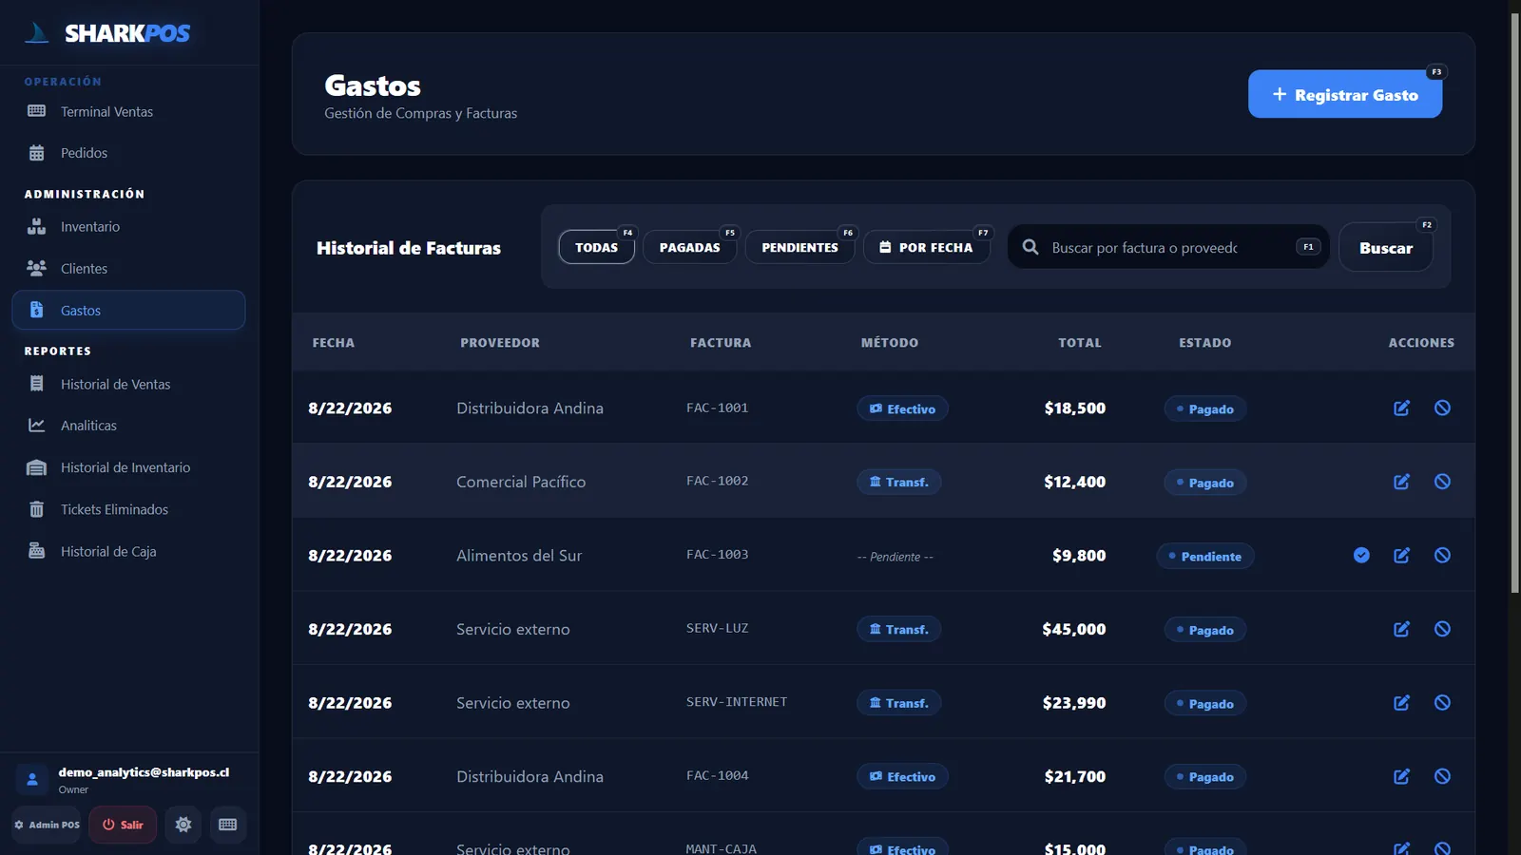
Task: Click the $23,990 total amount
Action: (x=1074, y=703)
